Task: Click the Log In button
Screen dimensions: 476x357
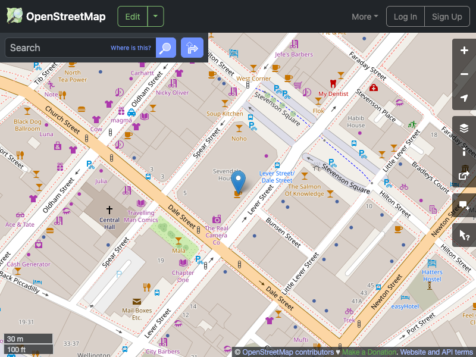Action: click(x=405, y=17)
